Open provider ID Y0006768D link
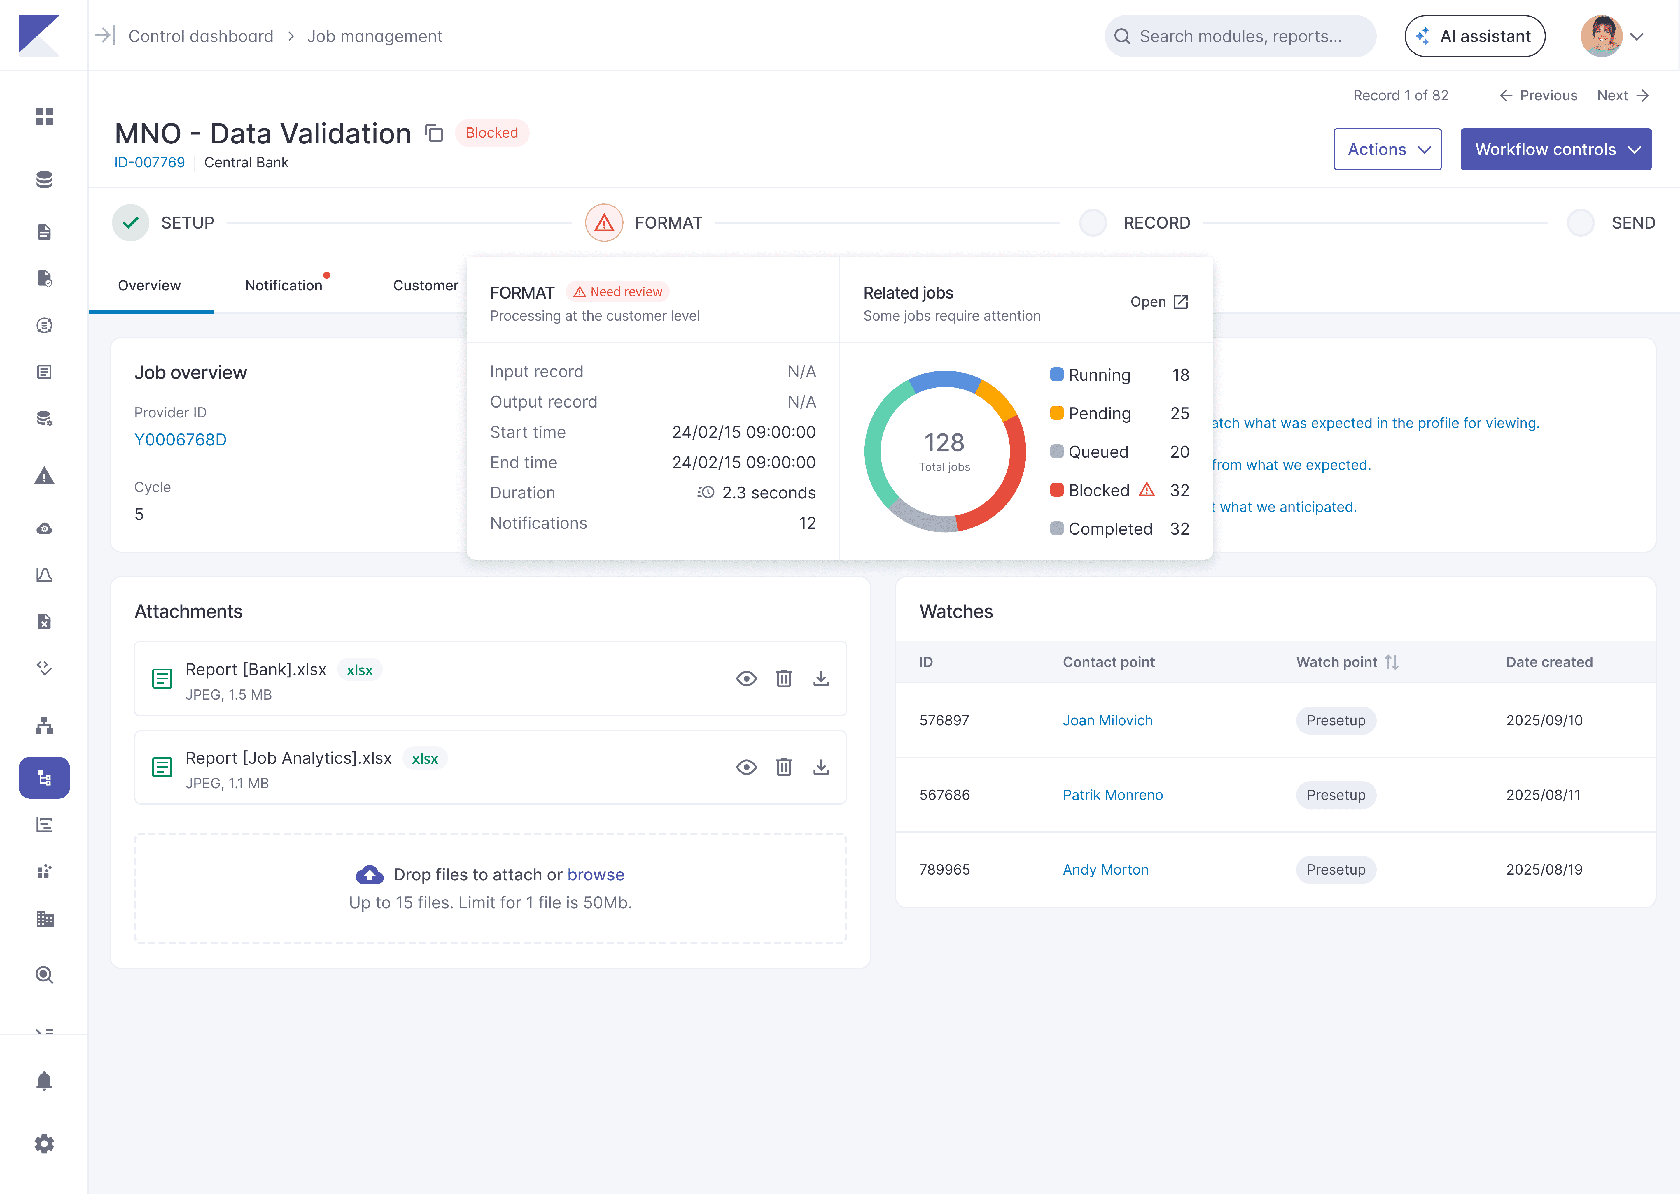Image resolution: width=1680 pixels, height=1194 pixels. (180, 440)
